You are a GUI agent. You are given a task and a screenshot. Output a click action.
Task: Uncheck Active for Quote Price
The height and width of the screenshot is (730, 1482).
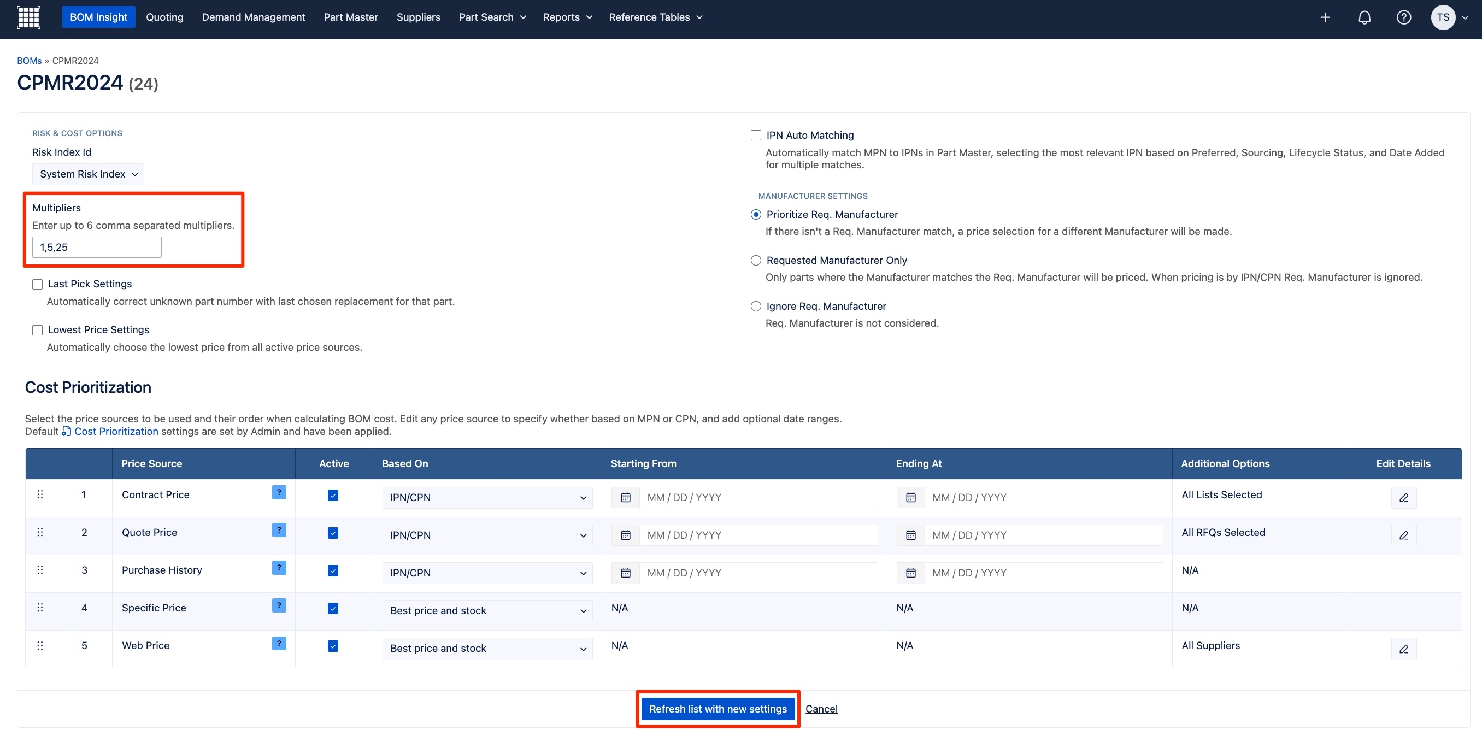(x=333, y=533)
